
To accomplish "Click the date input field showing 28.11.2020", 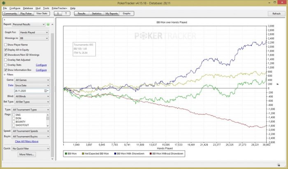I will pos(29,91).
